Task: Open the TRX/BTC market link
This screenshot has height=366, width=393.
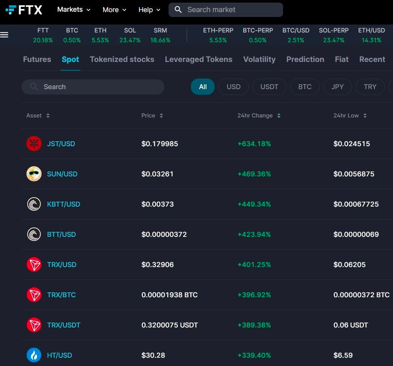Action: [61, 295]
